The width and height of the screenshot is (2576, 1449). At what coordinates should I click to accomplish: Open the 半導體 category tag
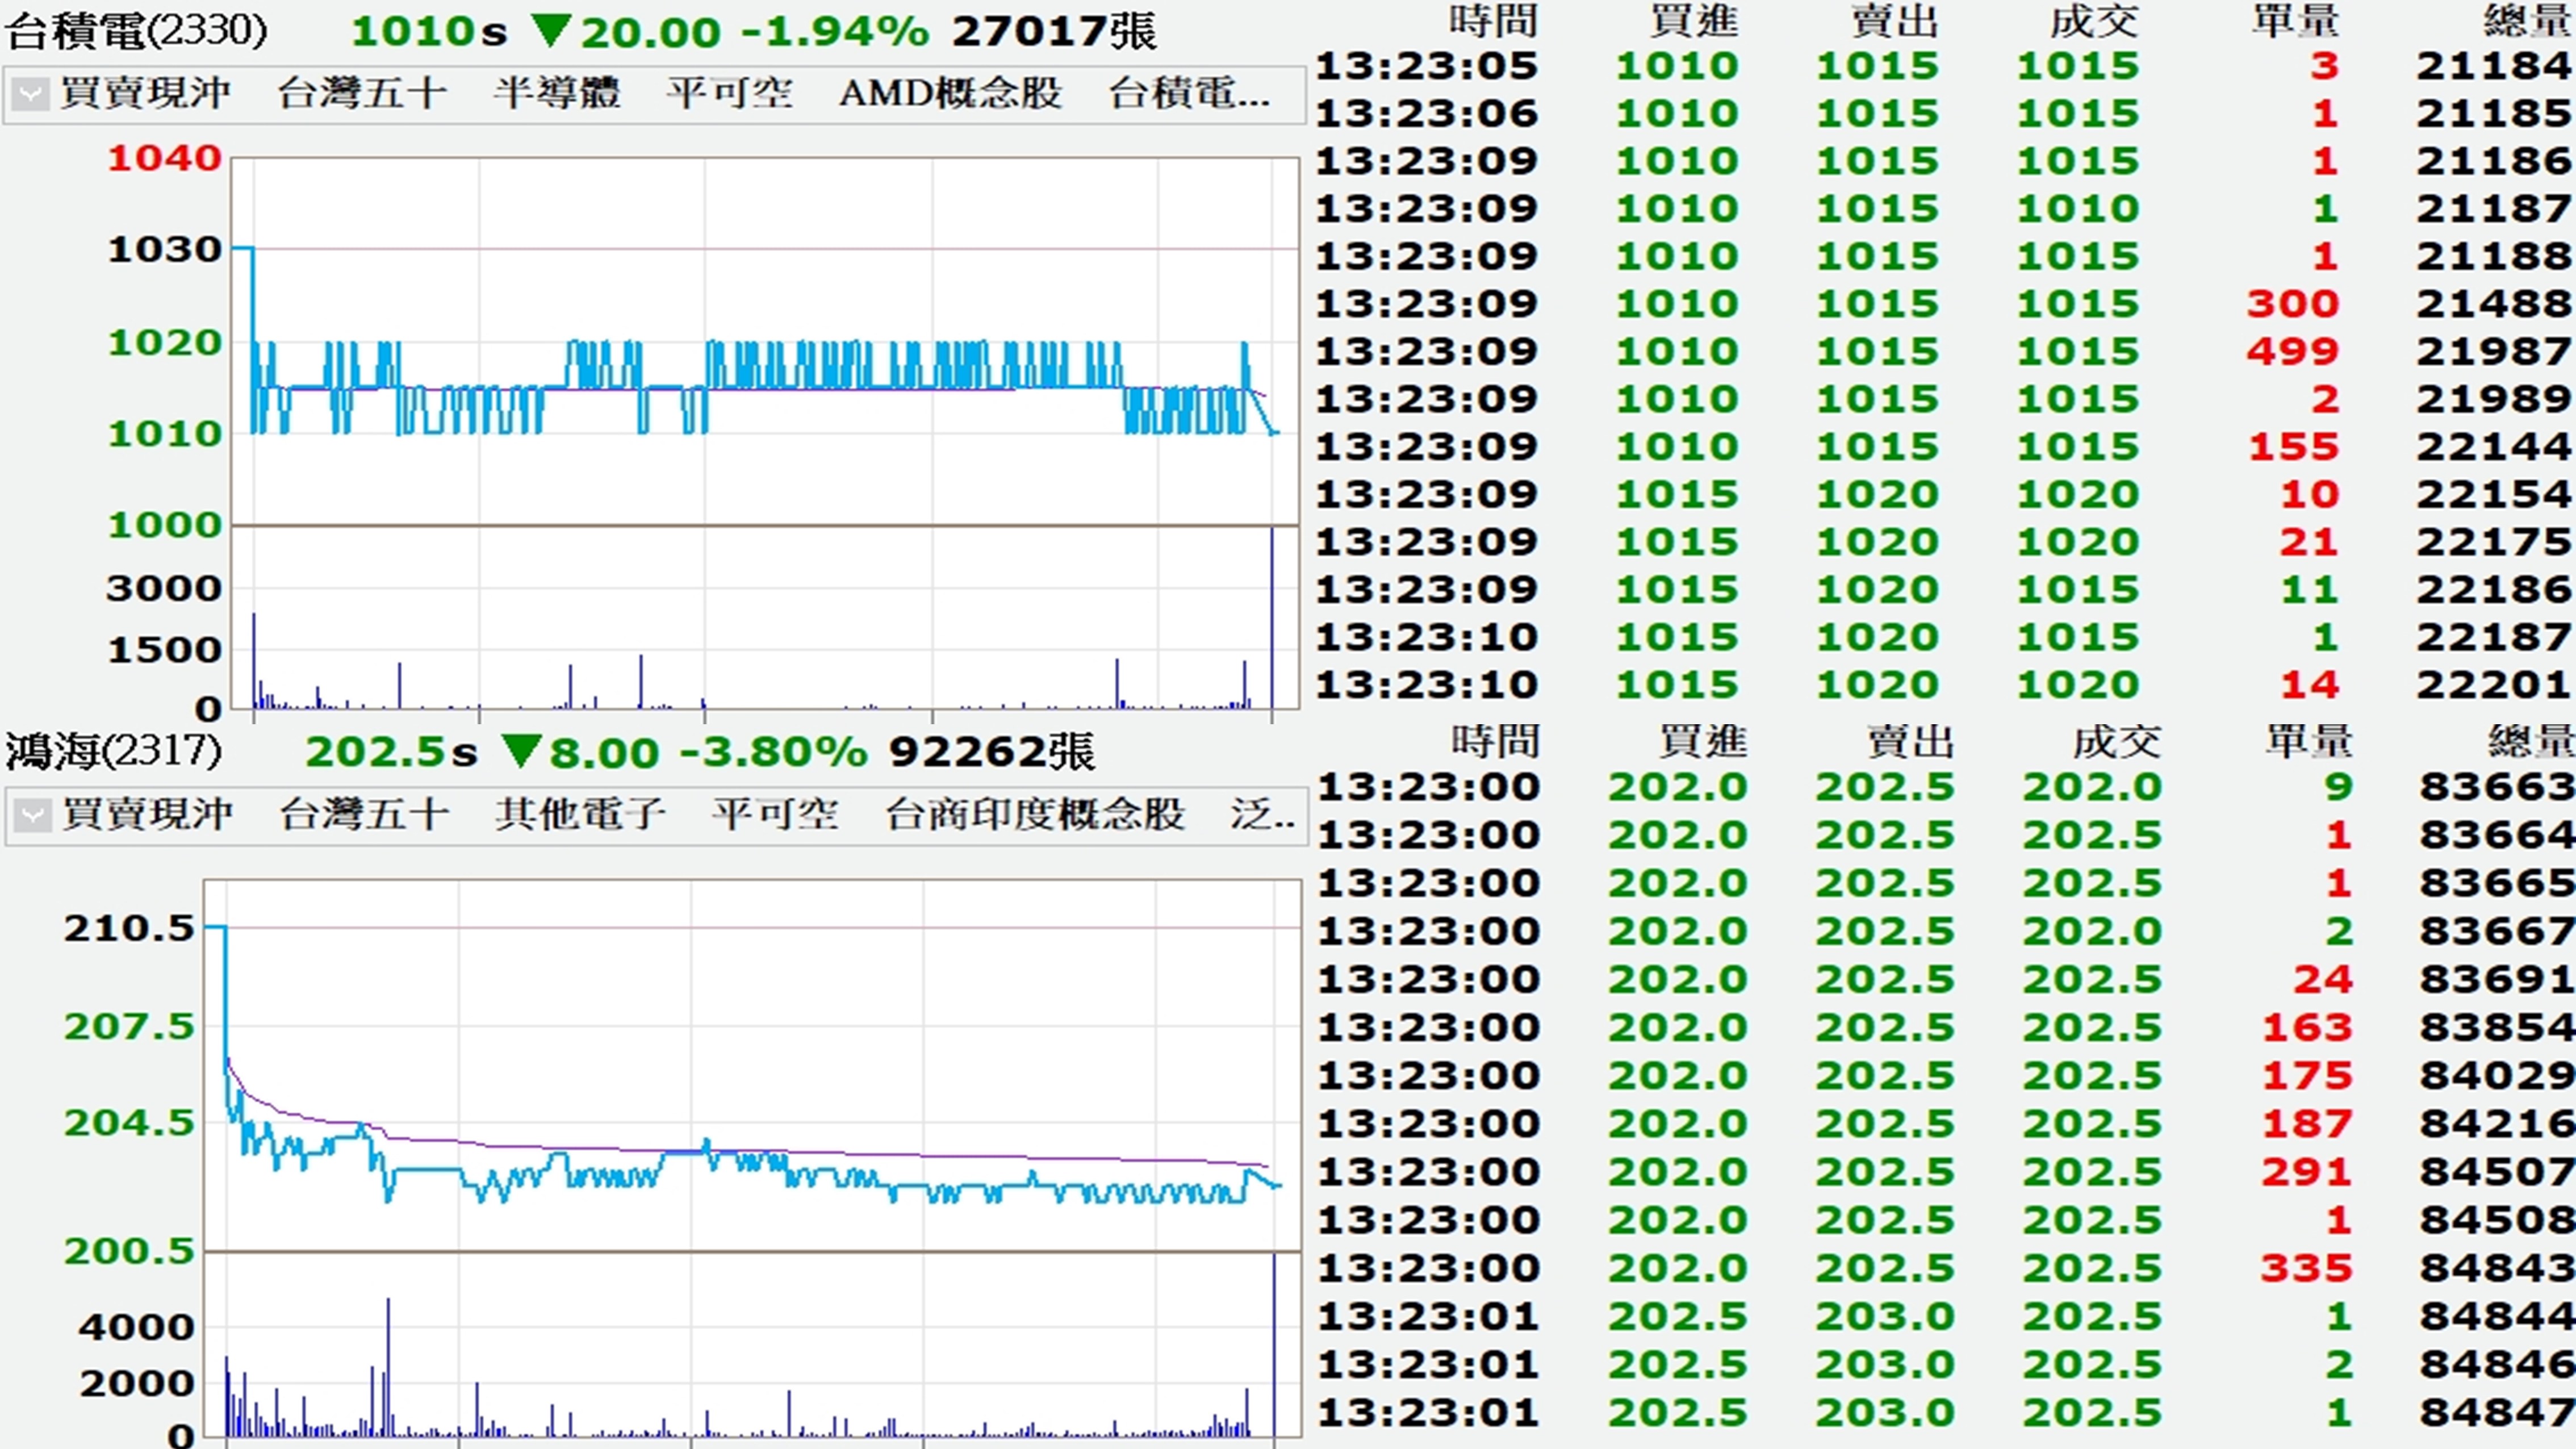556,94
